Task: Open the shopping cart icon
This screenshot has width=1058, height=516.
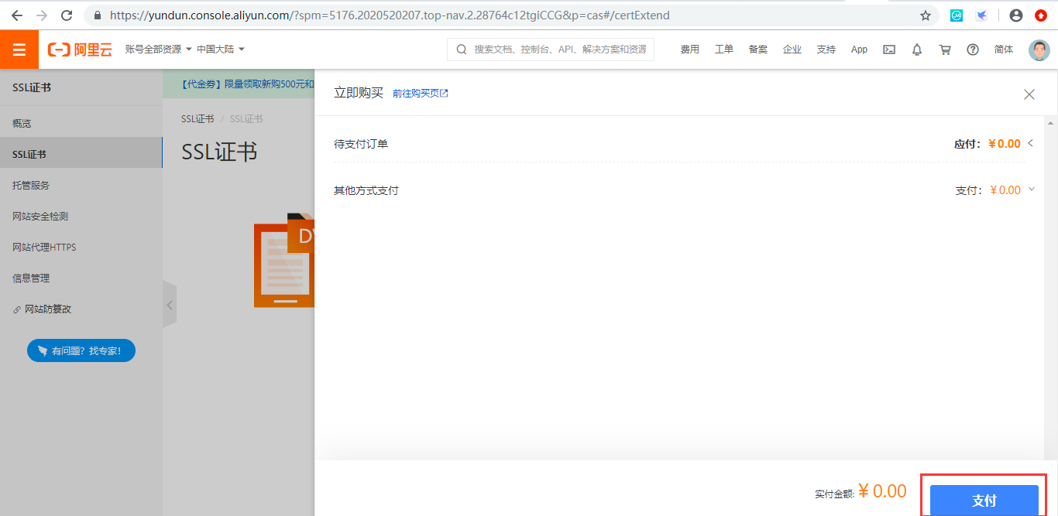Action: (x=944, y=49)
